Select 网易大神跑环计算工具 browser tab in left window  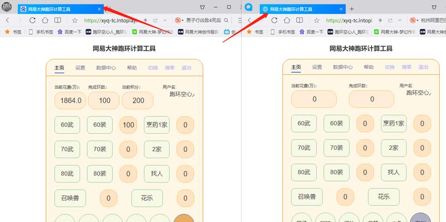61,9
